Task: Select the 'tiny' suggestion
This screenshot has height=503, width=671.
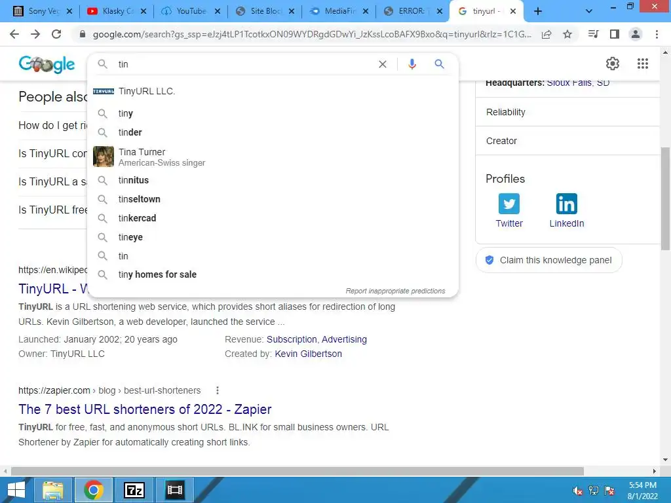Action: click(x=273, y=113)
